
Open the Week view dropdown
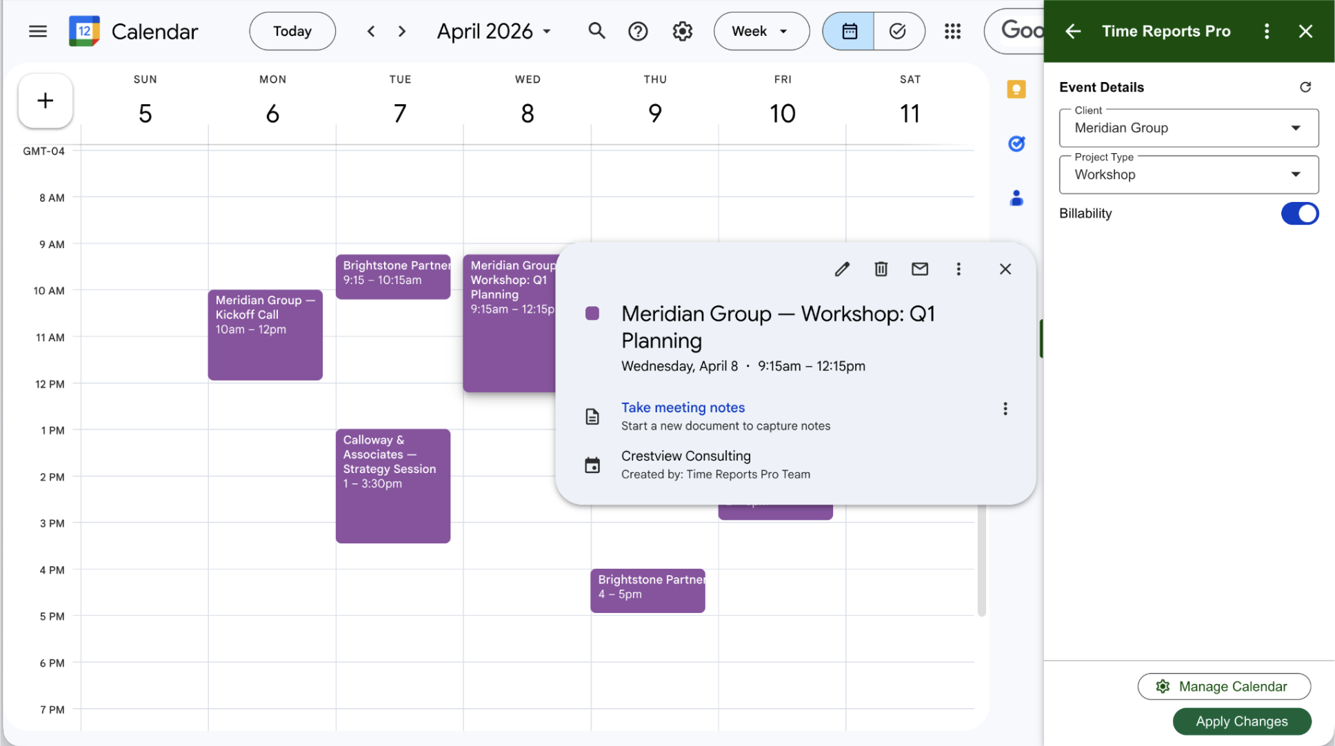coord(761,31)
